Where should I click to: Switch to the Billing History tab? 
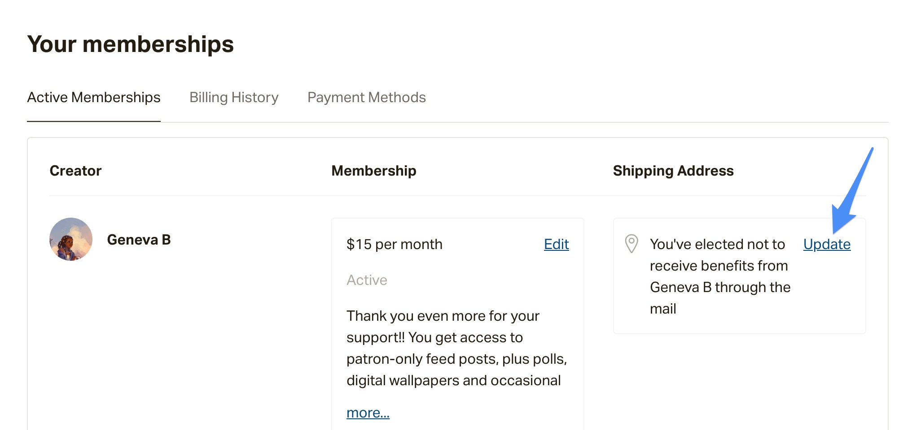pyautogui.click(x=234, y=97)
